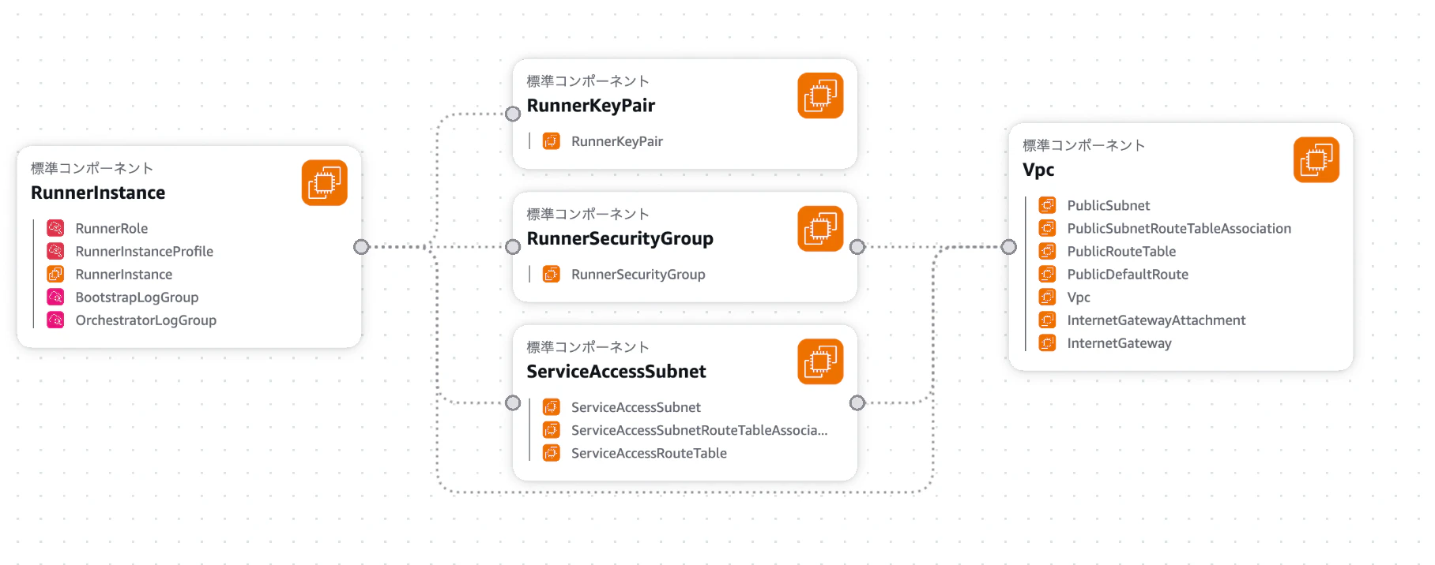Click the large EC2 icon on ServiceAccessSubnet card
The width and height of the screenshot is (1435, 565).
point(820,361)
